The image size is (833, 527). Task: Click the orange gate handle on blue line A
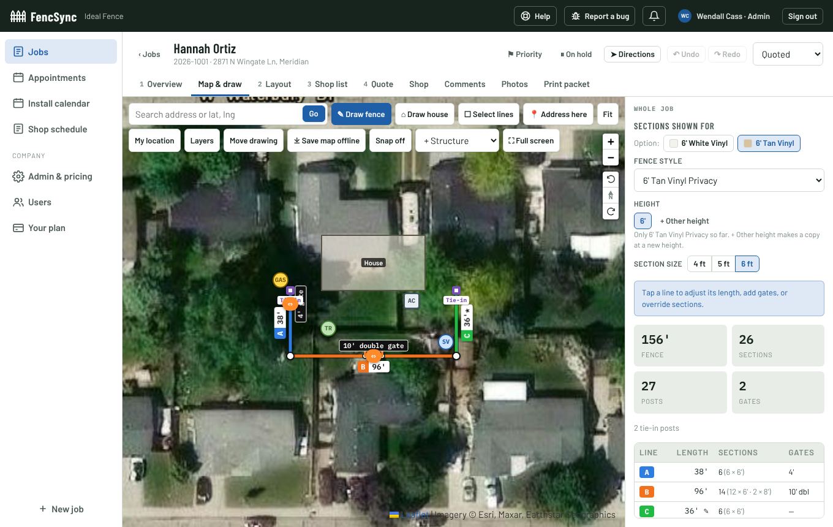pyautogui.click(x=290, y=303)
